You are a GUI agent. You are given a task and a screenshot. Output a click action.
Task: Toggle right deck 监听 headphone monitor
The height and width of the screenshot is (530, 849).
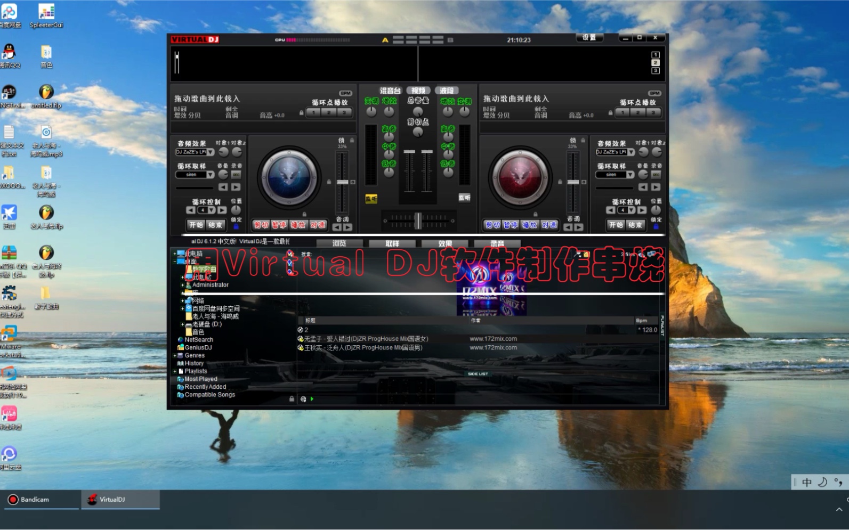(465, 198)
